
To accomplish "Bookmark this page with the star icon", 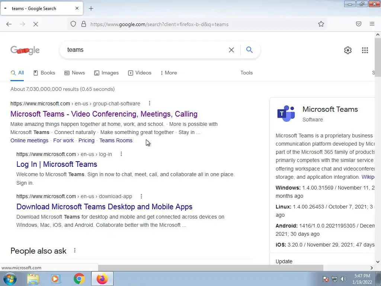I will (321, 24).
